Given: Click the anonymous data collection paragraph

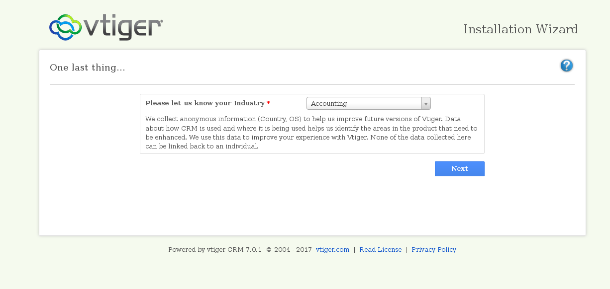Looking at the screenshot, I should coord(311,133).
